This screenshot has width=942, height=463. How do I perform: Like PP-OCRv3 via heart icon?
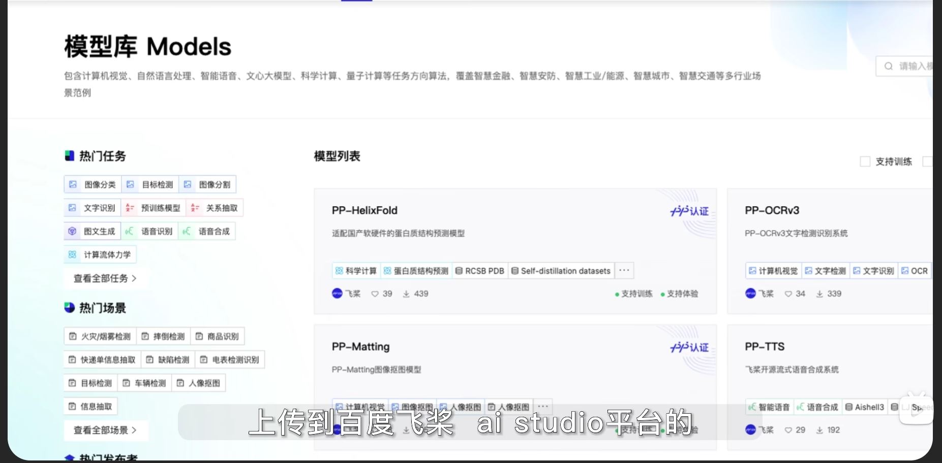tap(788, 293)
